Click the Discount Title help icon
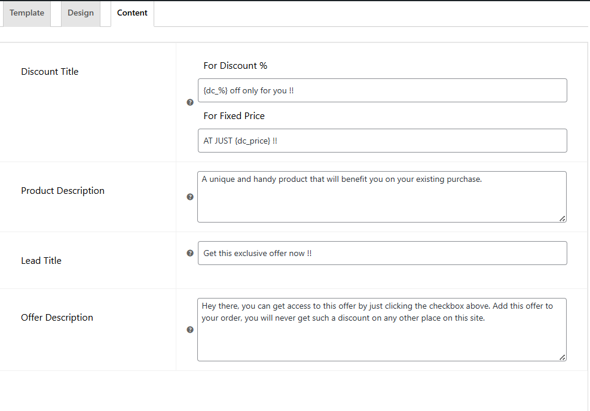 (x=190, y=102)
